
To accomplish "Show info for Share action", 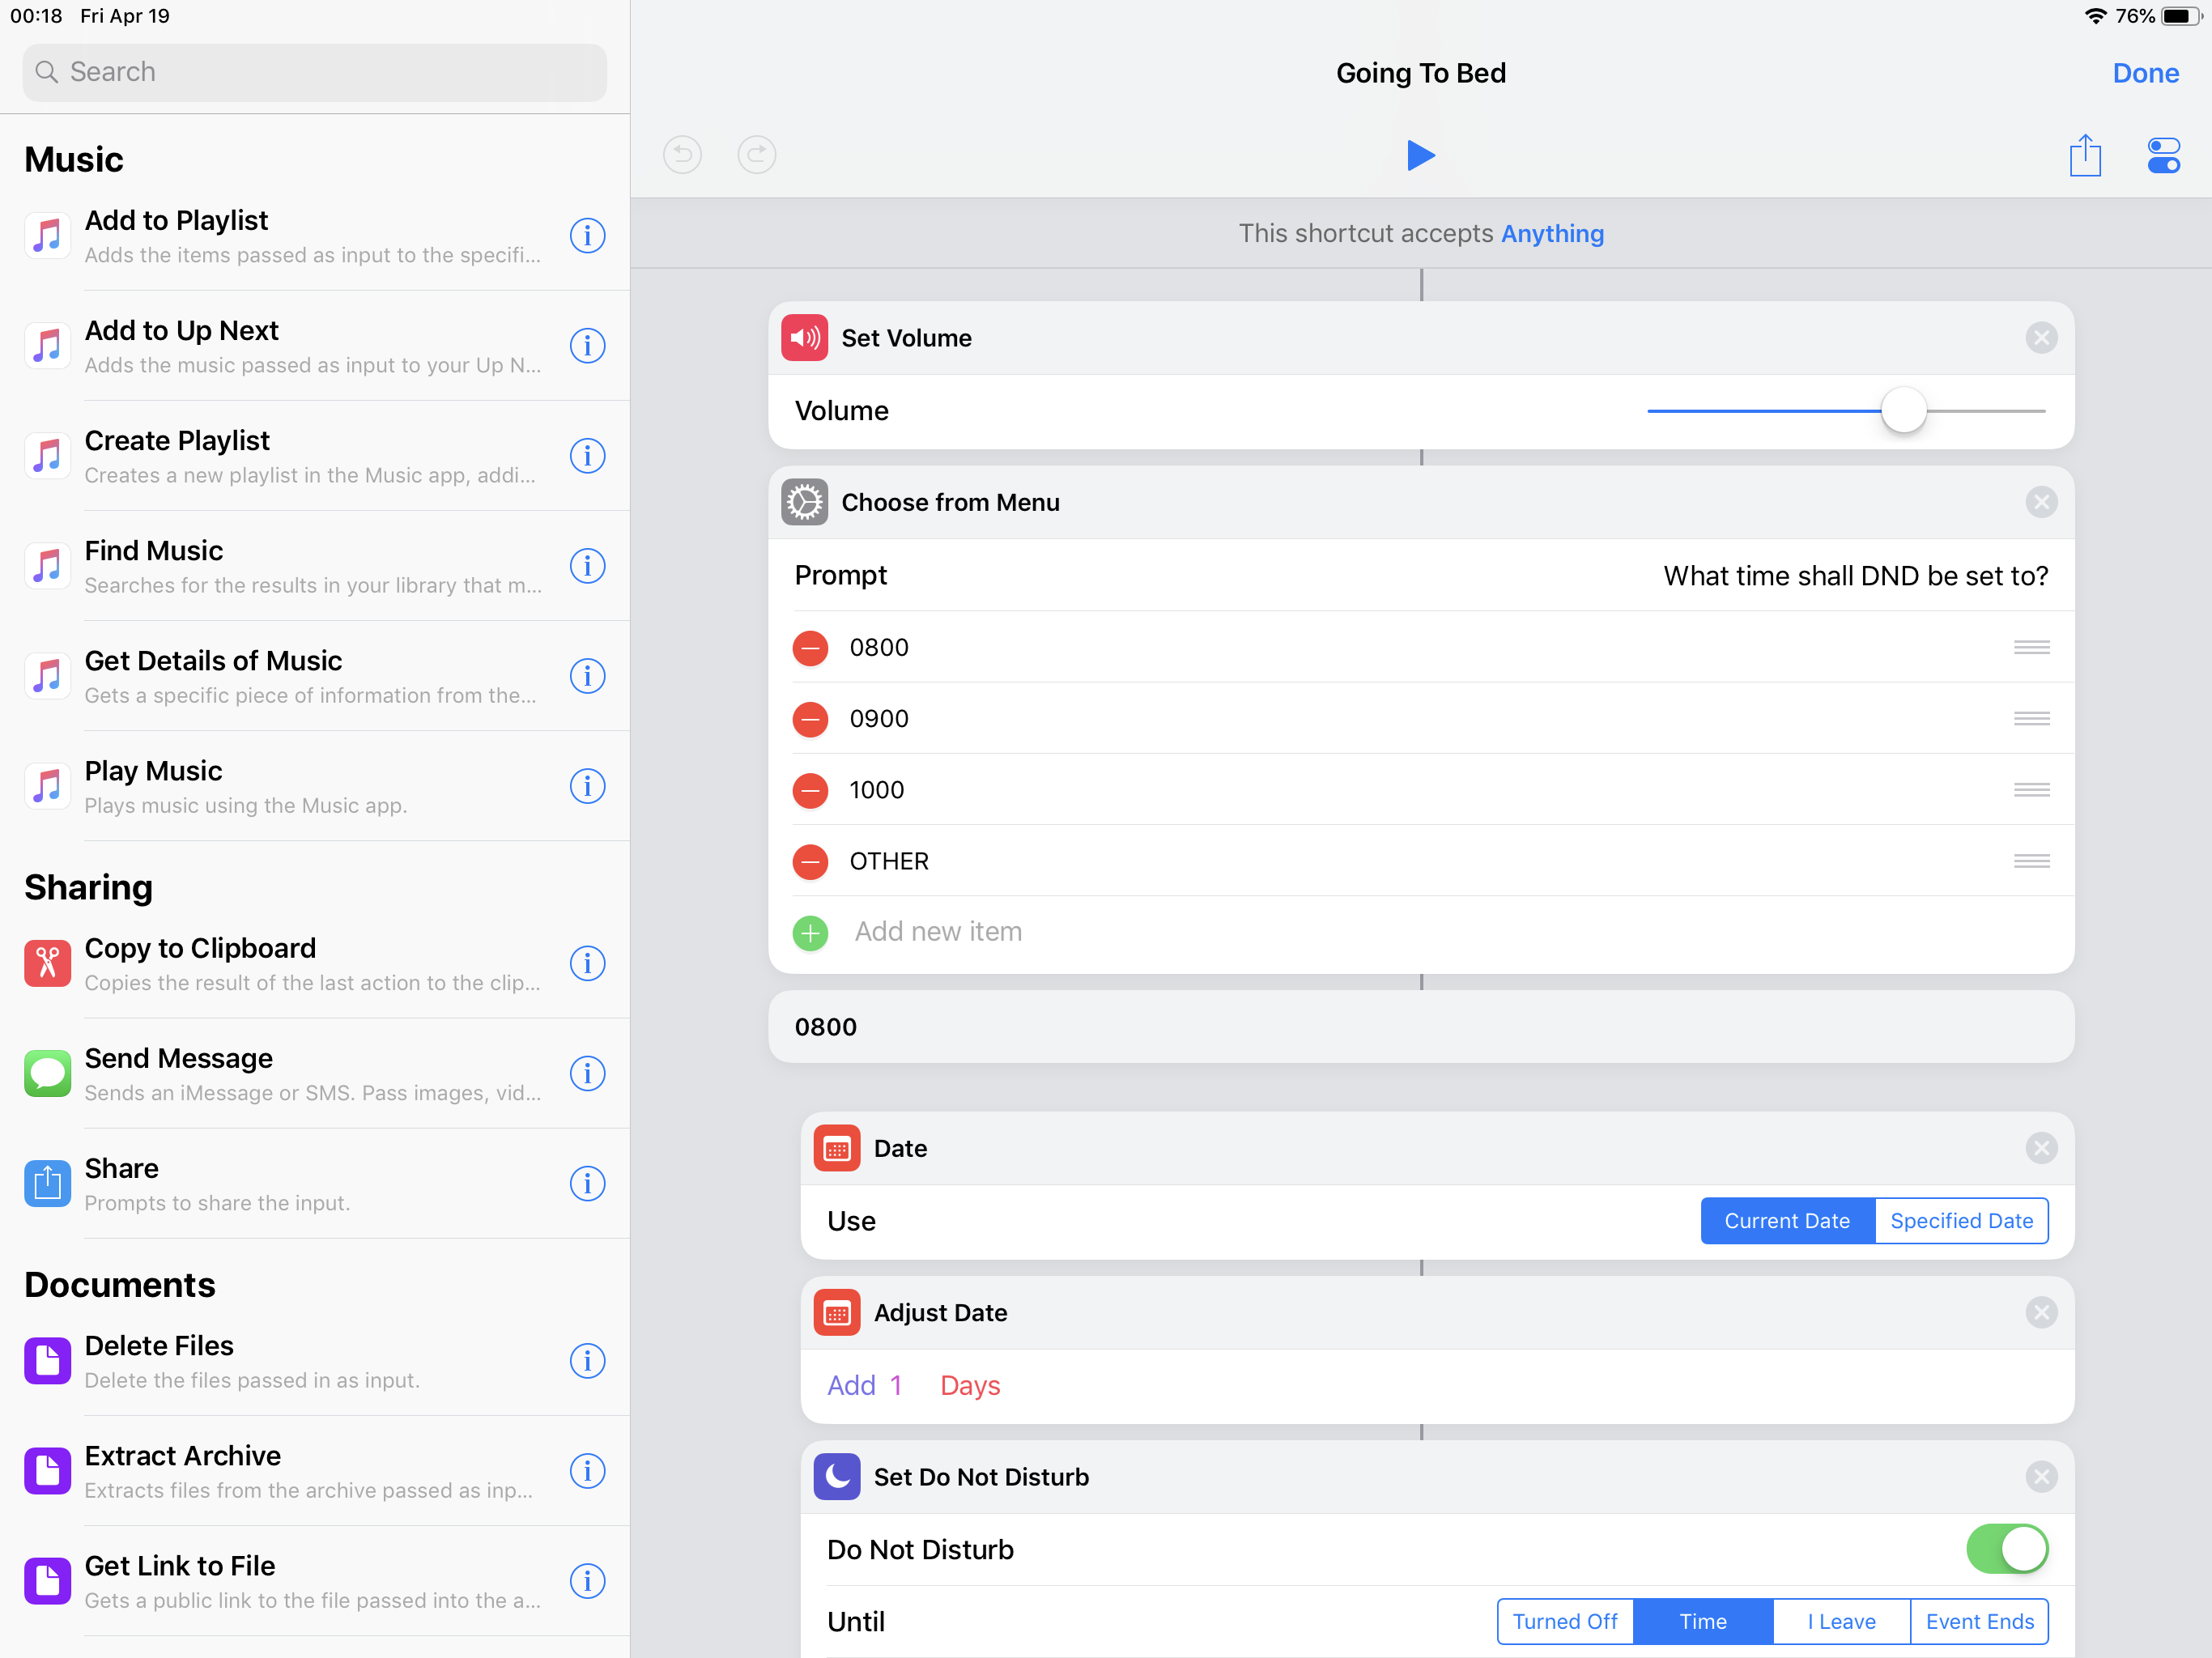I will coord(587,1184).
